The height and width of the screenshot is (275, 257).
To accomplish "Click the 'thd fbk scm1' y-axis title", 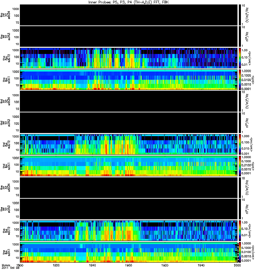I will (6, 166).
